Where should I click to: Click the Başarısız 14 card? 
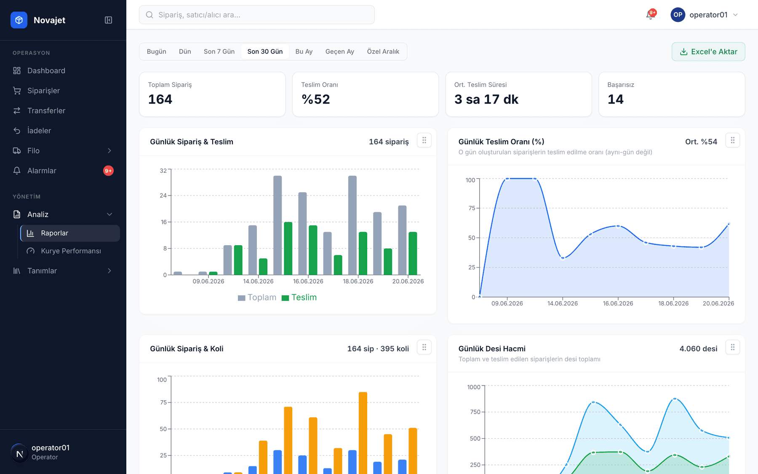tap(672, 94)
